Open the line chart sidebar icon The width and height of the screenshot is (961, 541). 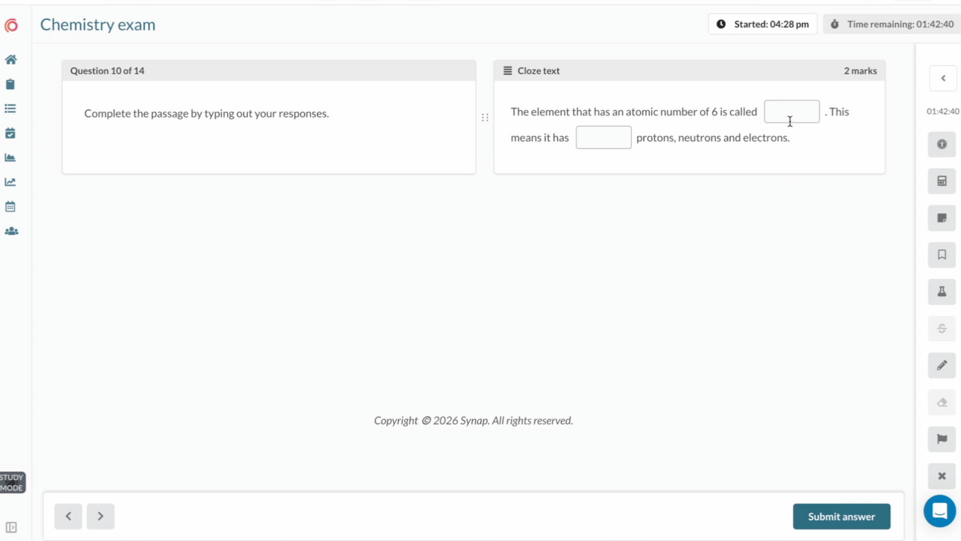(10, 182)
